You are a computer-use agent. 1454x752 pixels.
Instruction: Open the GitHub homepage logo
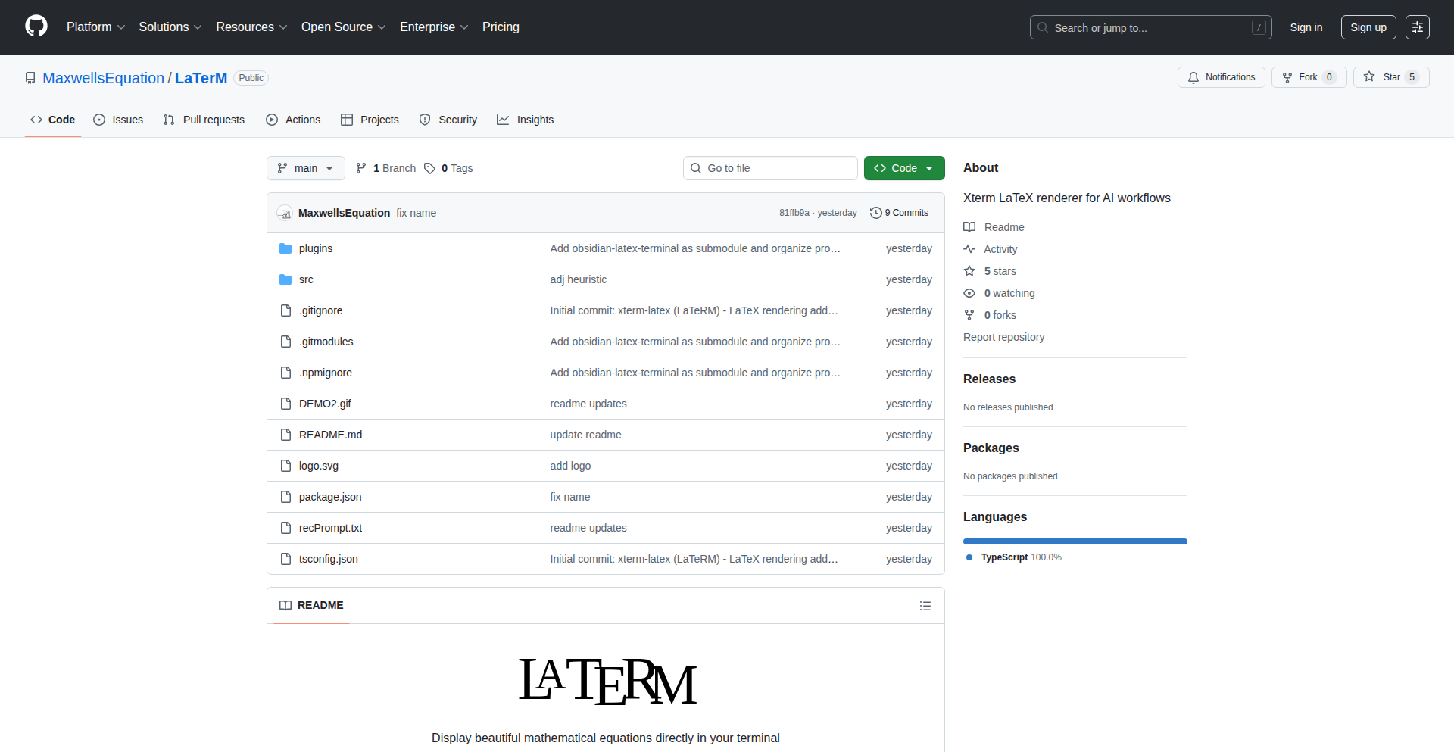[x=36, y=27]
